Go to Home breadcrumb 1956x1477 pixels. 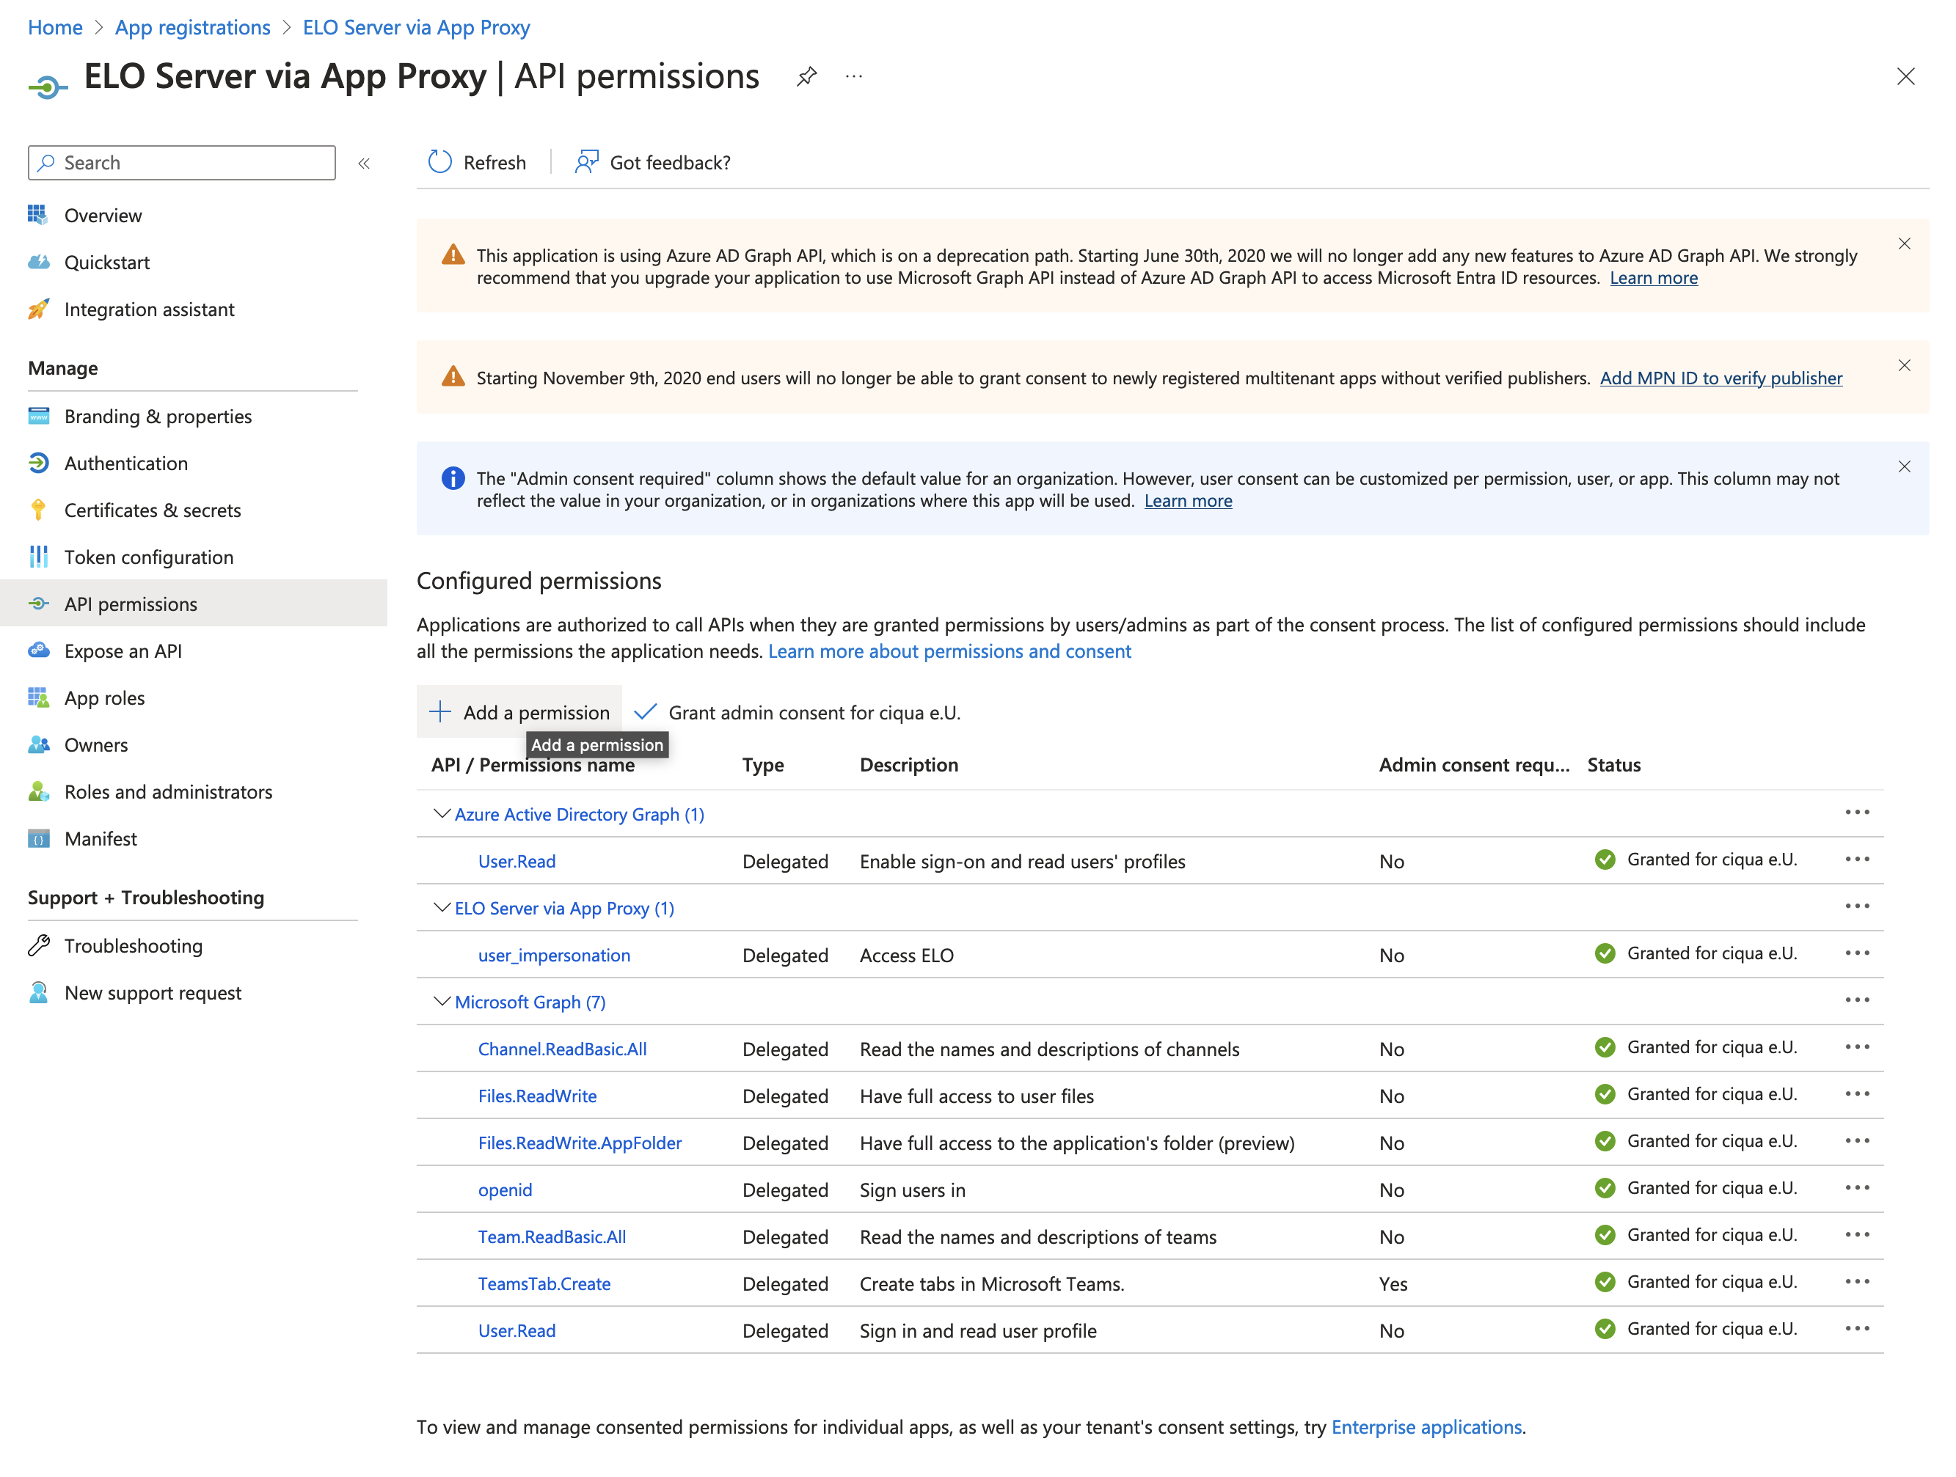tap(55, 27)
